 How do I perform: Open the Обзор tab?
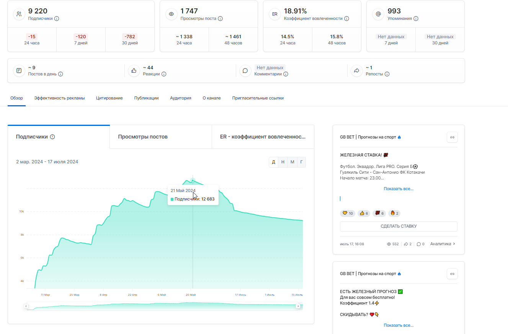point(16,98)
